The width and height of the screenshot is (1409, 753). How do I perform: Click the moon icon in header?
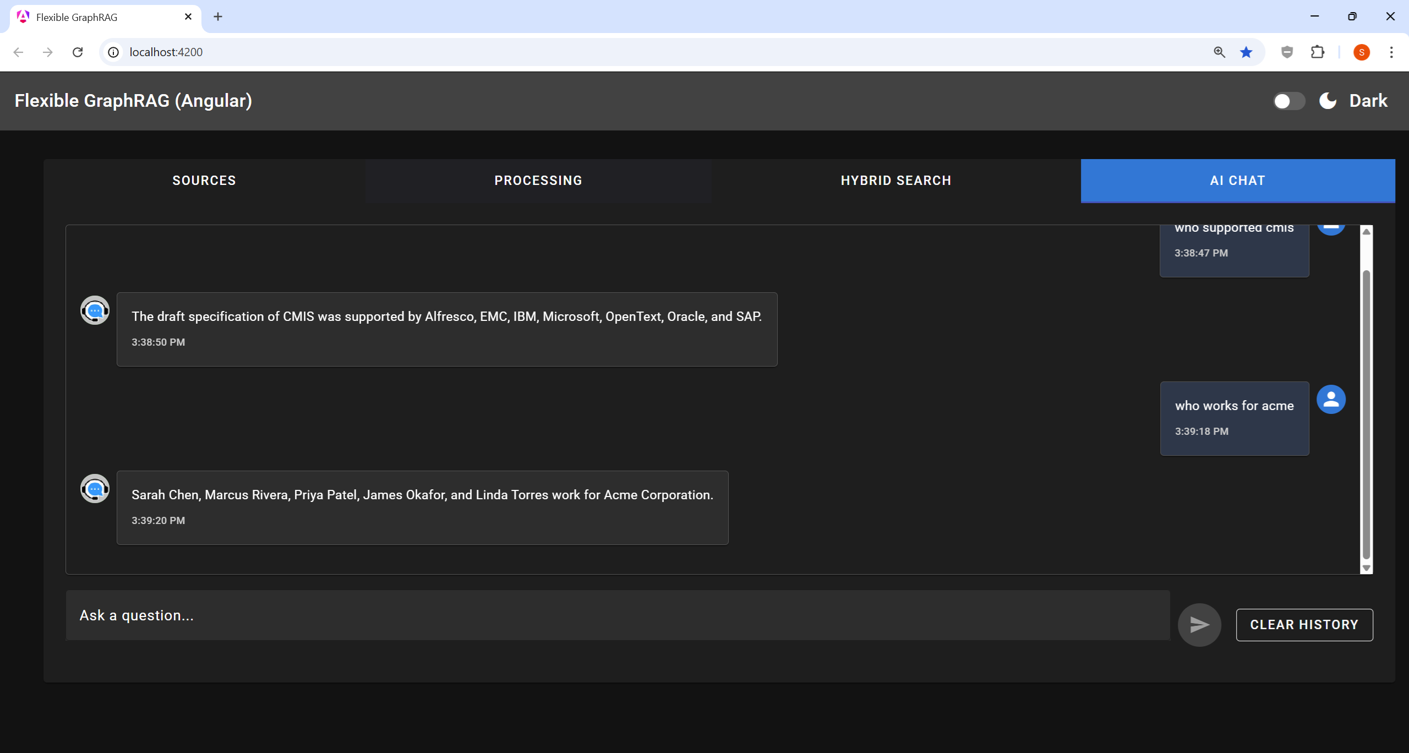[1328, 101]
